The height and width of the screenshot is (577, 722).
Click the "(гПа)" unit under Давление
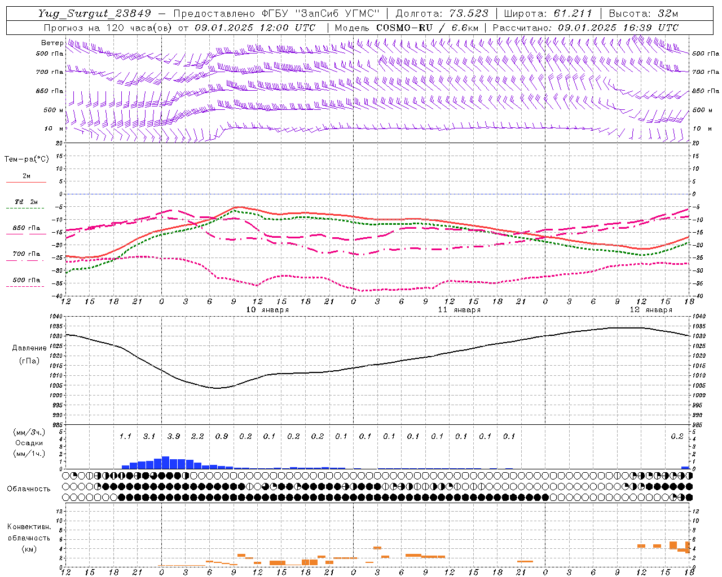point(29,361)
